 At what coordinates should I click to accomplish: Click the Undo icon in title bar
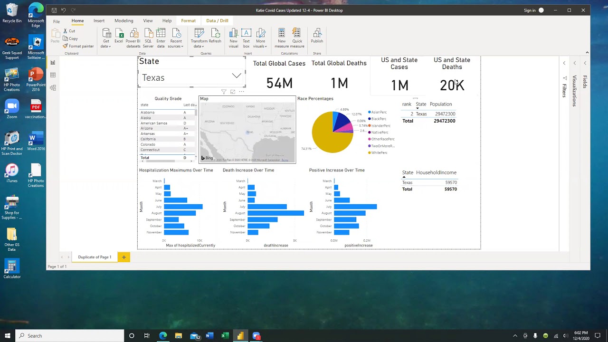[x=63, y=10]
